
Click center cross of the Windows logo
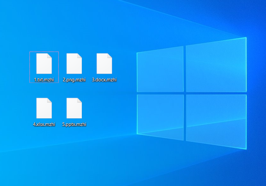(x=185, y=93)
